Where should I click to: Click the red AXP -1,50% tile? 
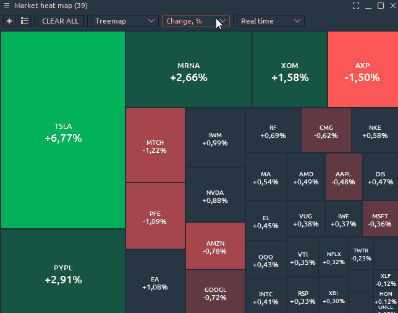click(x=362, y=71)
